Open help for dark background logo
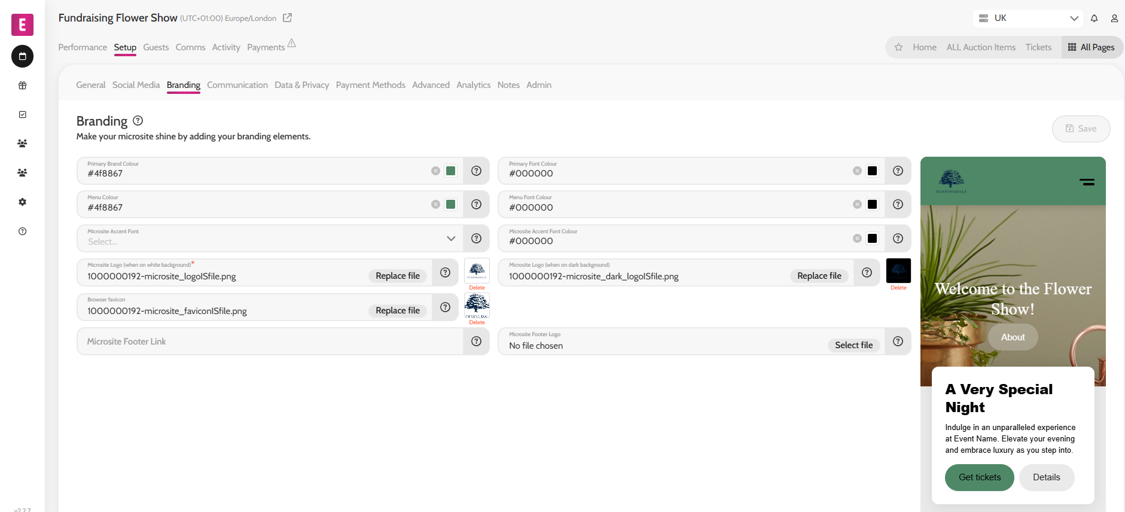 pos(867,273)
